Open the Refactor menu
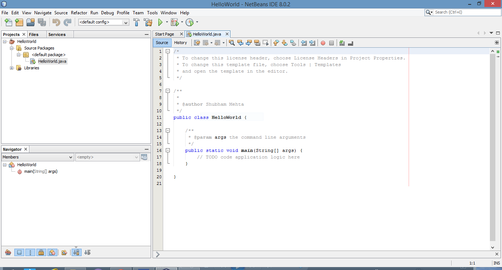Screen dimensions: 502x270 click(x=79, y=12)
